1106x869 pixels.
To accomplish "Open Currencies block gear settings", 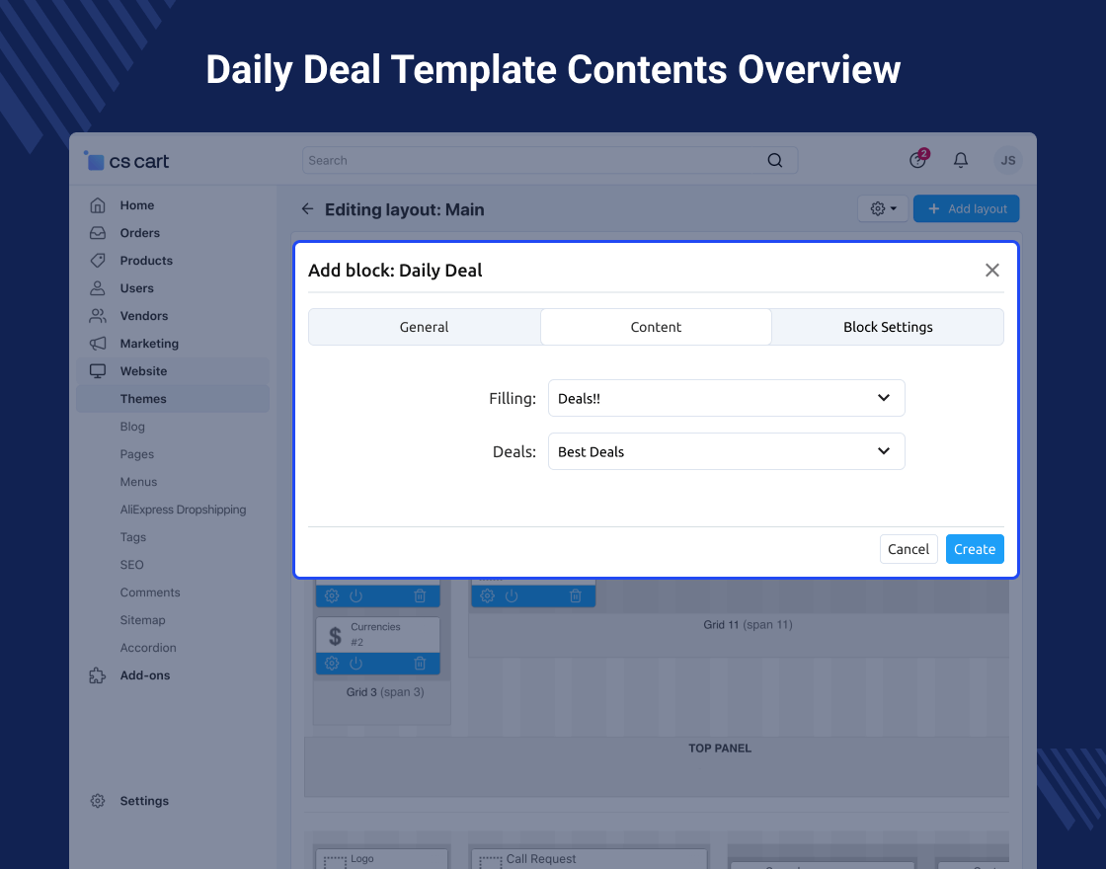I will click(x=332, y=664).
